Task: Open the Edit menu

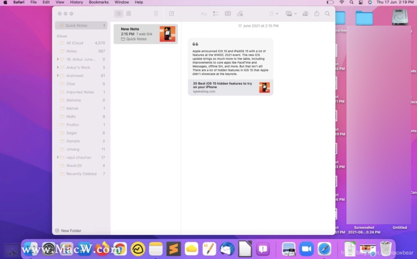Action: point(46,2)
